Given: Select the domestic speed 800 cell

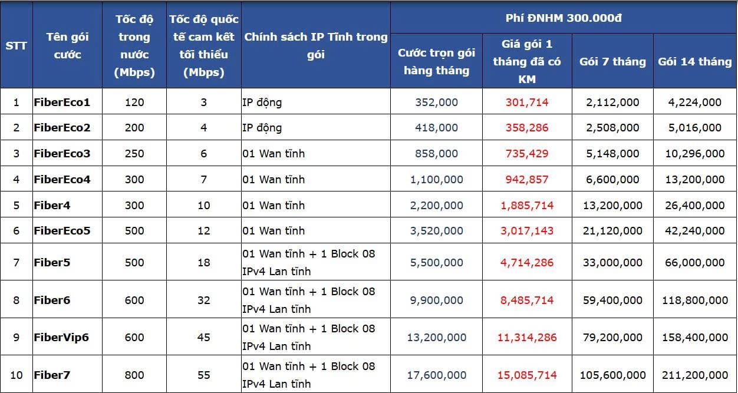Looking at the screenshot, I should click(134, 375).
